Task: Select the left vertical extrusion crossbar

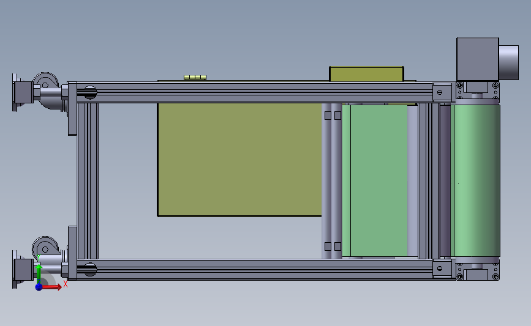Action: coord(88,180)
